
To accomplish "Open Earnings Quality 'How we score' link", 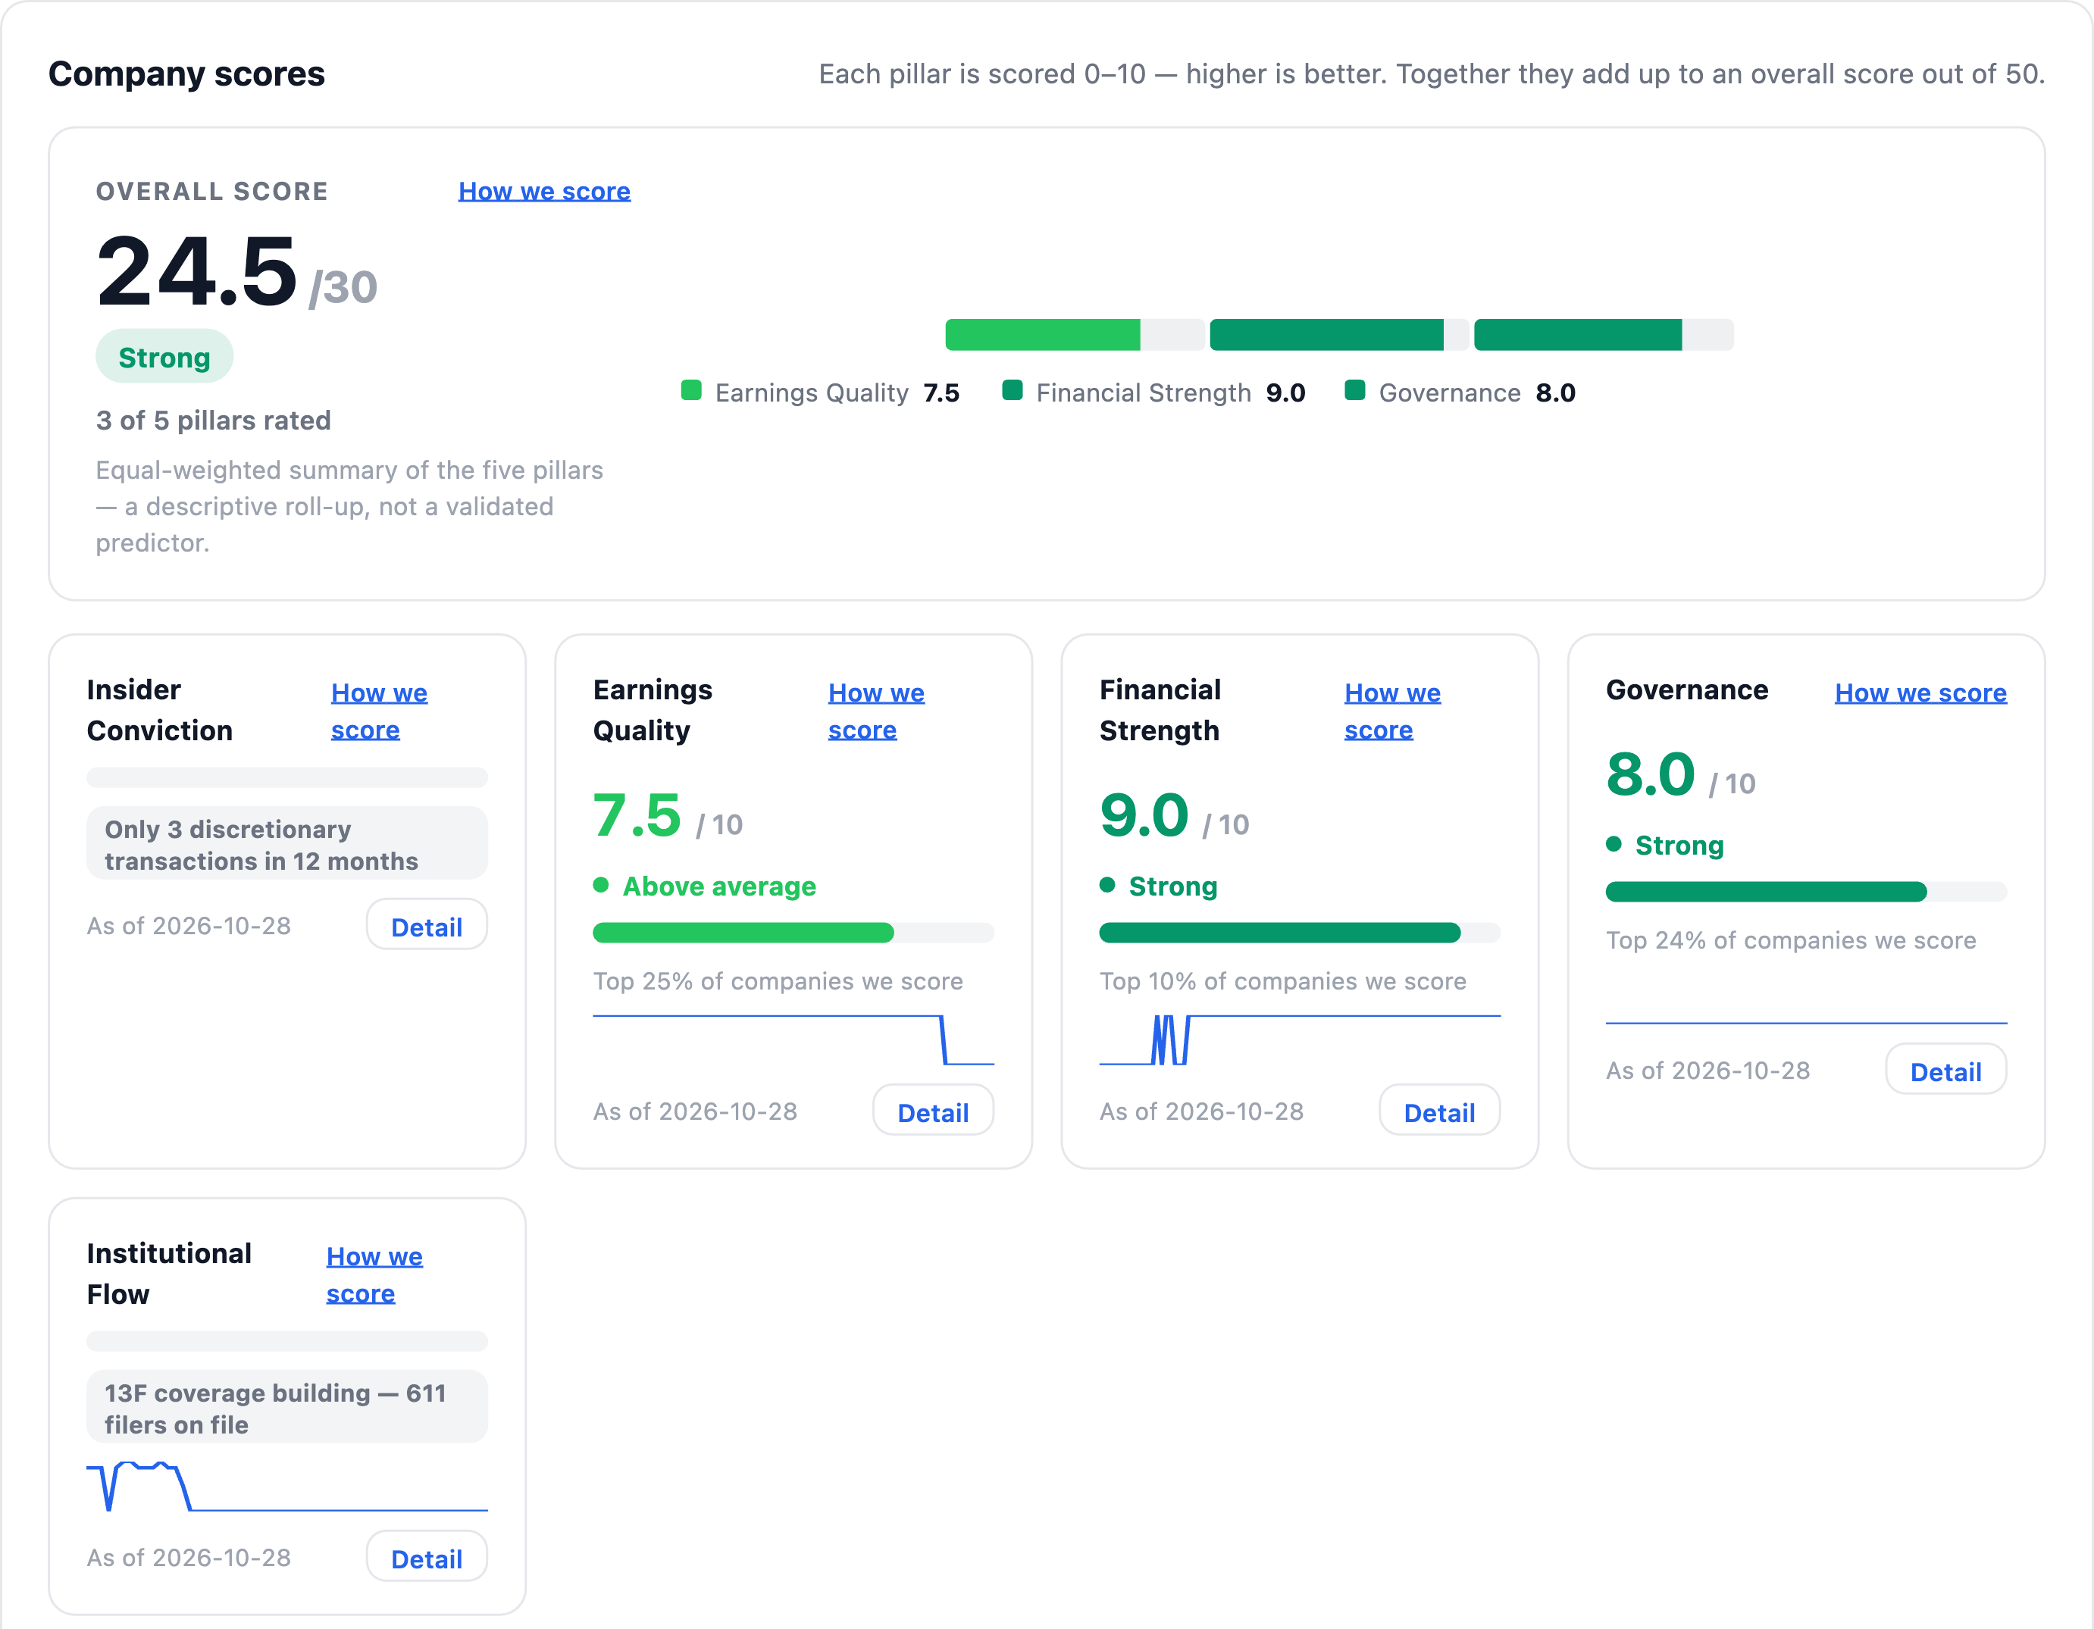I will 875,711.
